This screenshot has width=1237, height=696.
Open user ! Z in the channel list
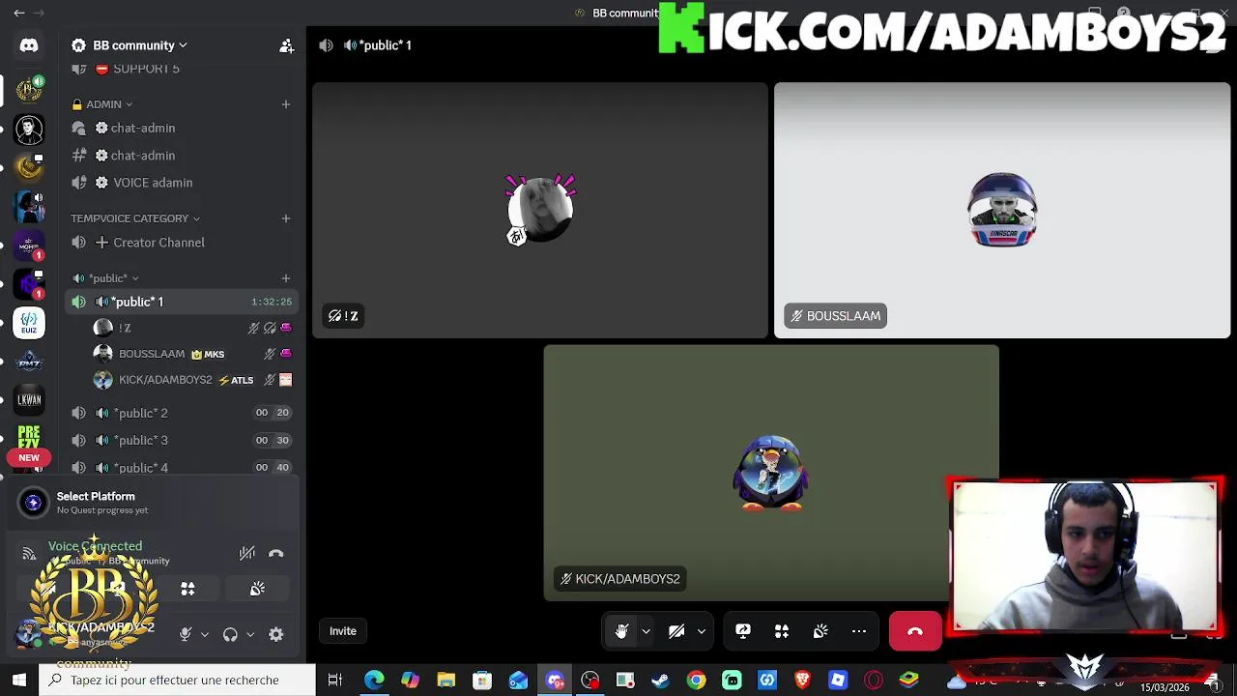click(x=193, y=328)
